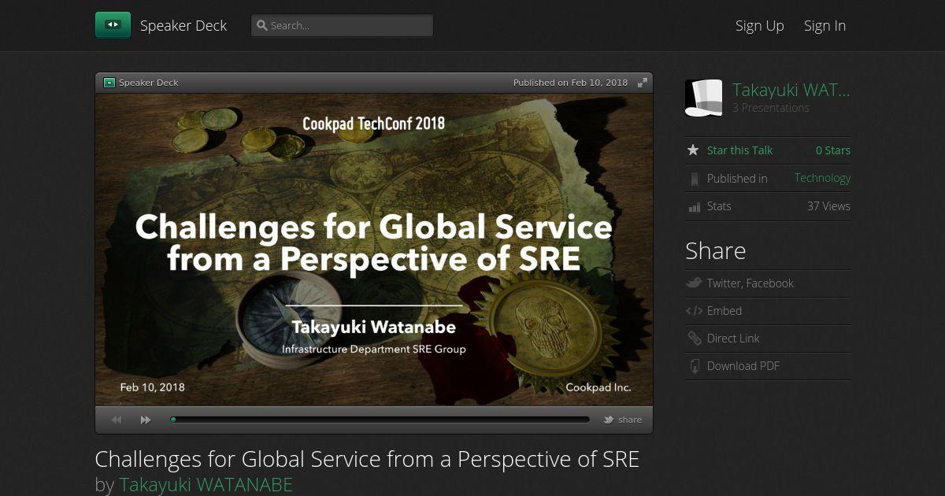Viewport: 945px width, 496px height.
Task: Click the chain link icon by Direct Link
Action: click(694, 339)
